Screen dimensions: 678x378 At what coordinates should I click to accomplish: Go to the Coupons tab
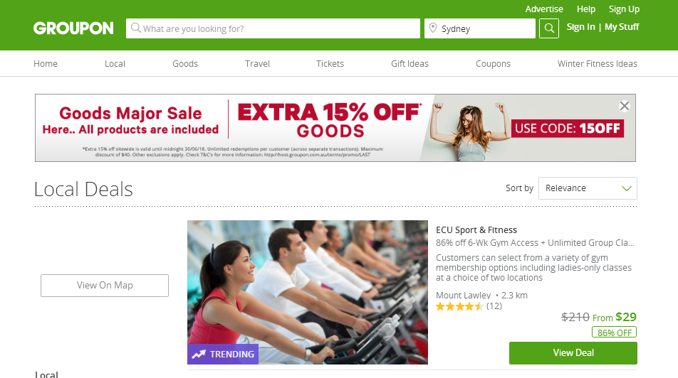(493, 63)
